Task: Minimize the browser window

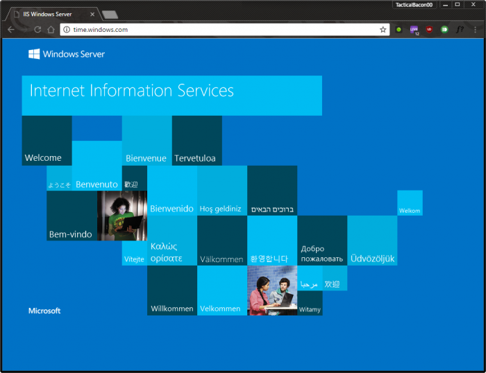Action: click(x=446, y=5)
